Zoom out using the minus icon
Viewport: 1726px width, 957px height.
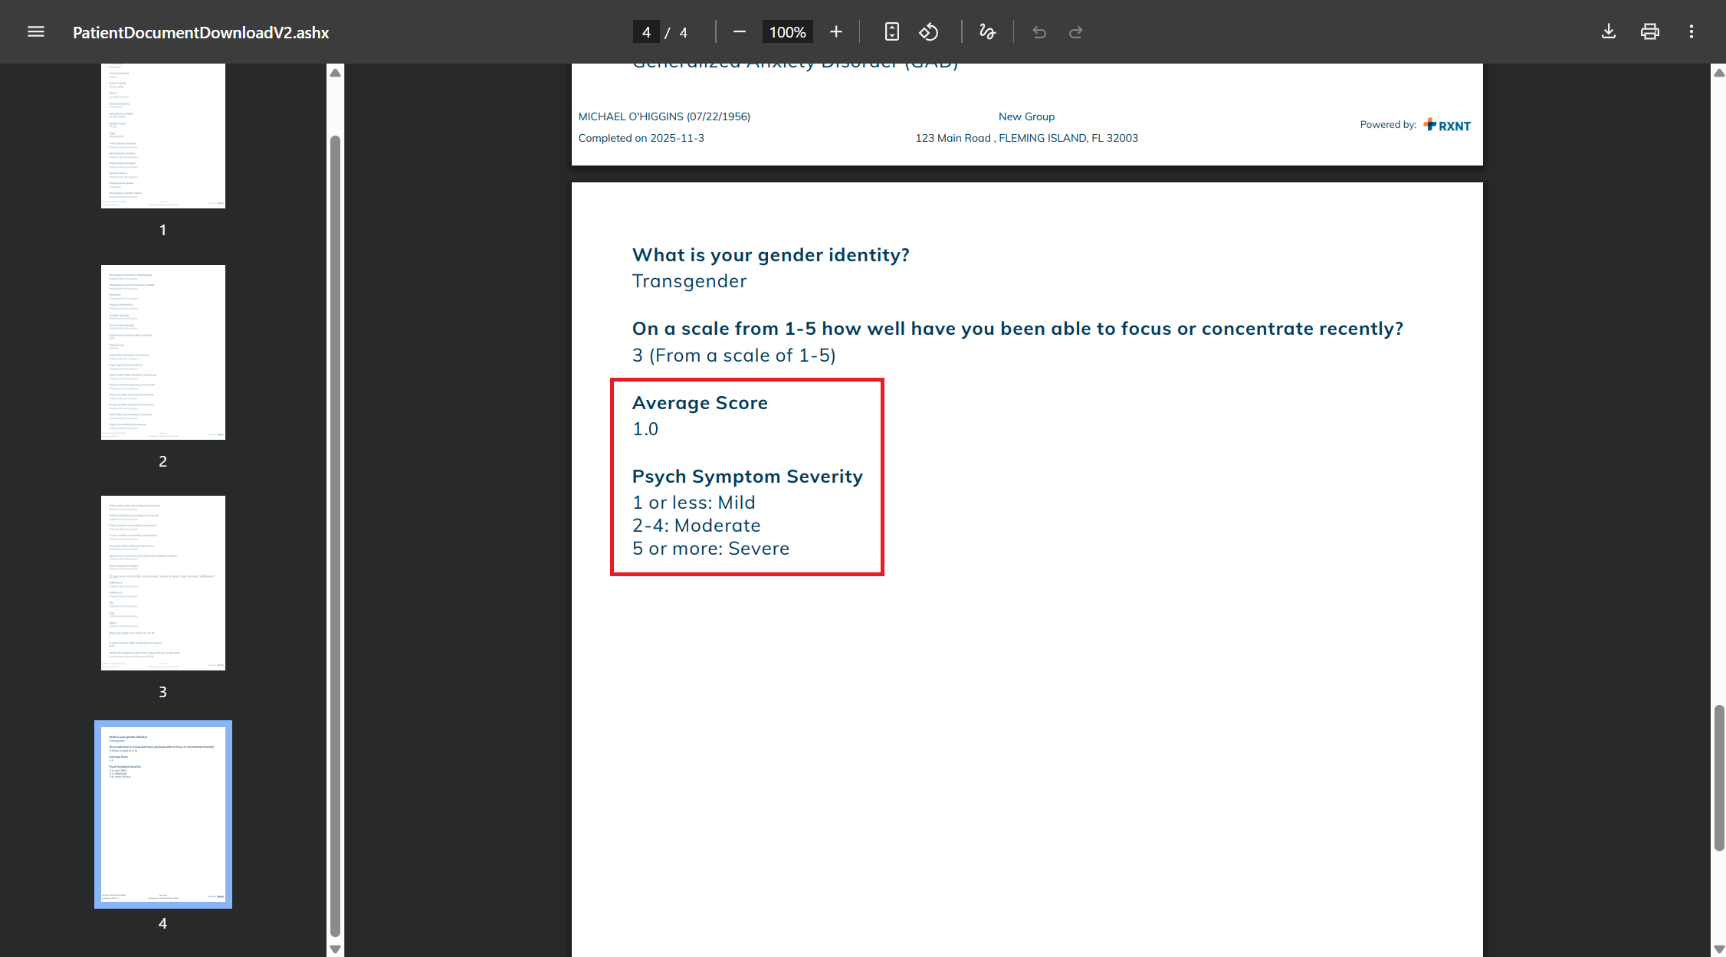point(739,31)
